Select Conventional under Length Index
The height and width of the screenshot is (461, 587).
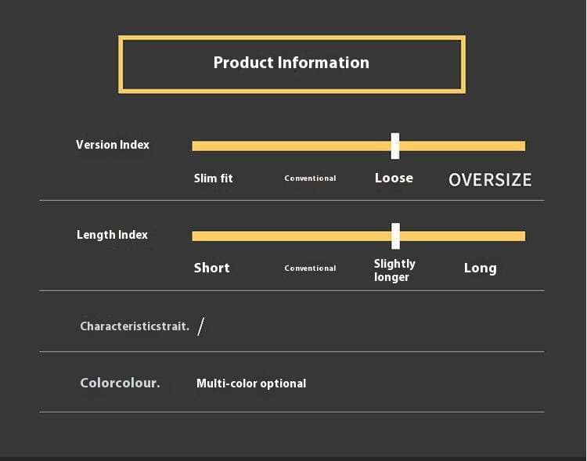(310, 268)
